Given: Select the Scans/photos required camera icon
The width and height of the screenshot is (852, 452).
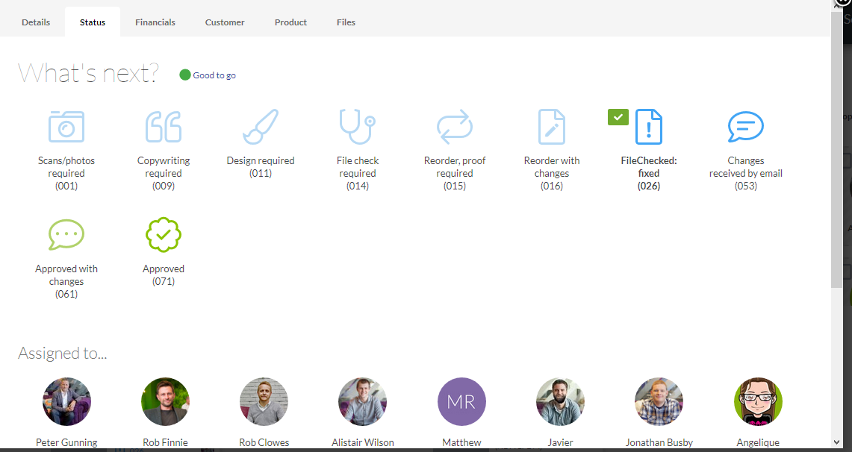Looking at the screenshot, I should point(66,127).
